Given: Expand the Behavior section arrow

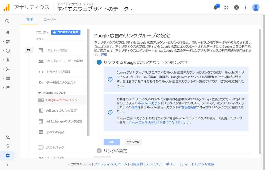Looking at the screenshot, I should 3,78.
